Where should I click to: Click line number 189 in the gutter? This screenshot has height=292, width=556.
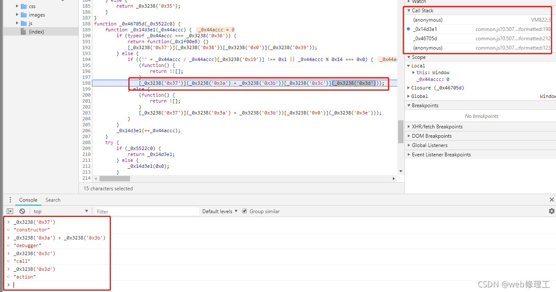pos(87,30)
